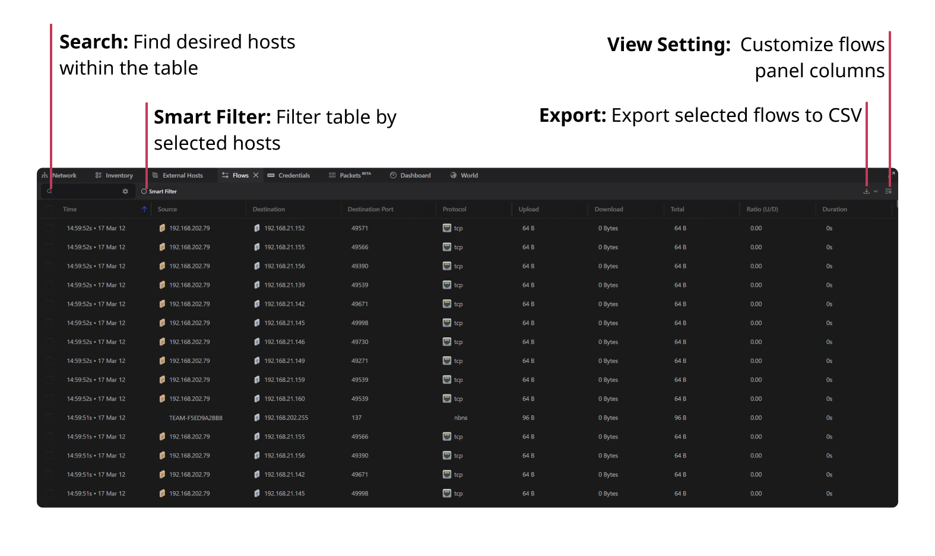Click destination host icon beside 192.168.21.146

(257, 342)
